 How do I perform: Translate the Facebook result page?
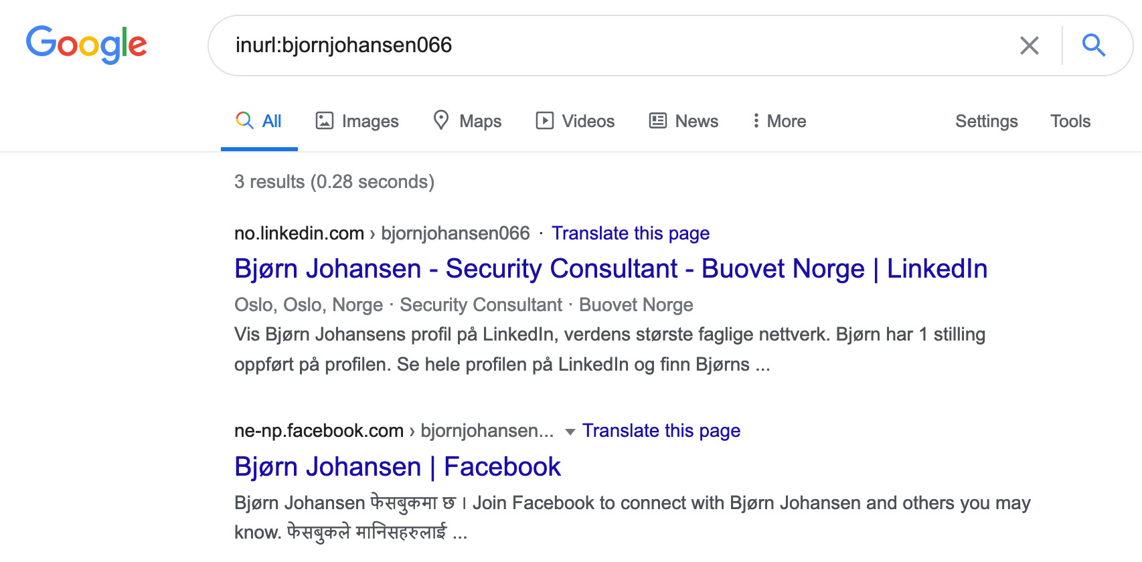pyautogui.click(x=661, y=431)
